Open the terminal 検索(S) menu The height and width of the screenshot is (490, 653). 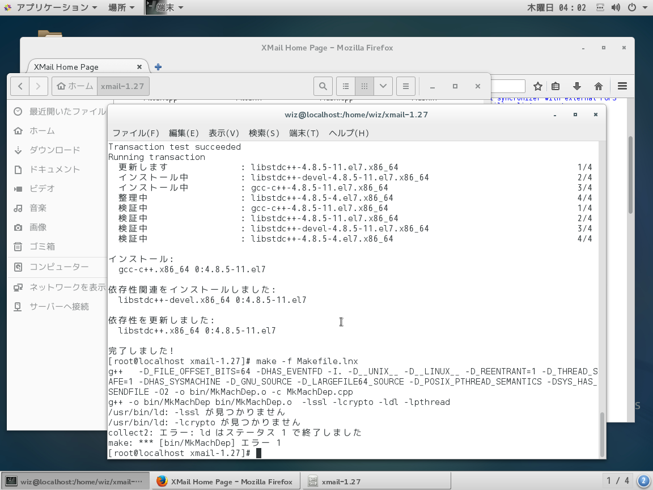(x=264, y=133)
